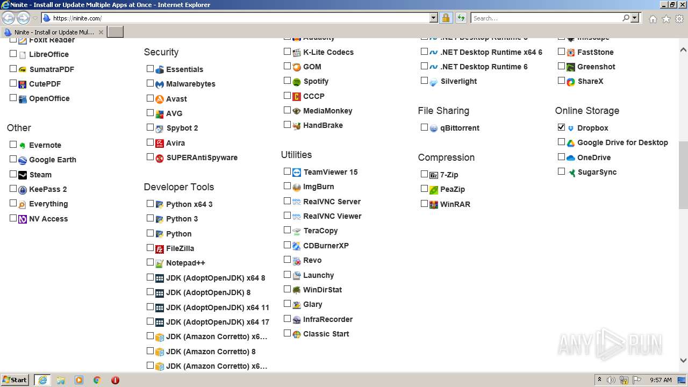Click the taskbar clock showing 9:57 AM
This screenshot has width=688, height=387.
tap(661, 380)
